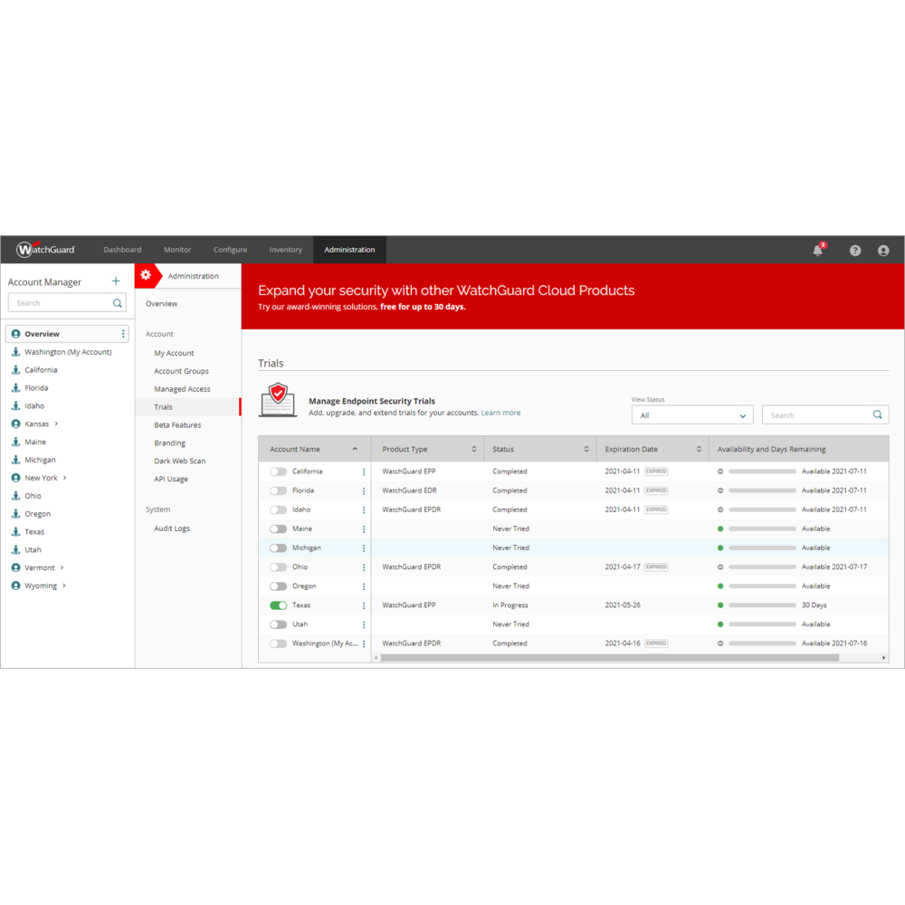905x905 pixels.
Task: Click the Trials table search field
Action: (824, 415)
